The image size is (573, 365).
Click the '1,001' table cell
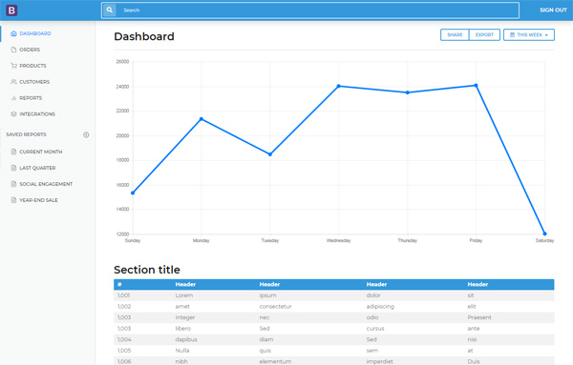click(123, 295)
